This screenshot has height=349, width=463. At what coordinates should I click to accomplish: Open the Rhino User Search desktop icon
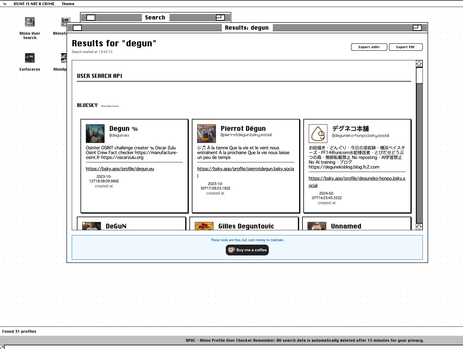click(30, 28)
